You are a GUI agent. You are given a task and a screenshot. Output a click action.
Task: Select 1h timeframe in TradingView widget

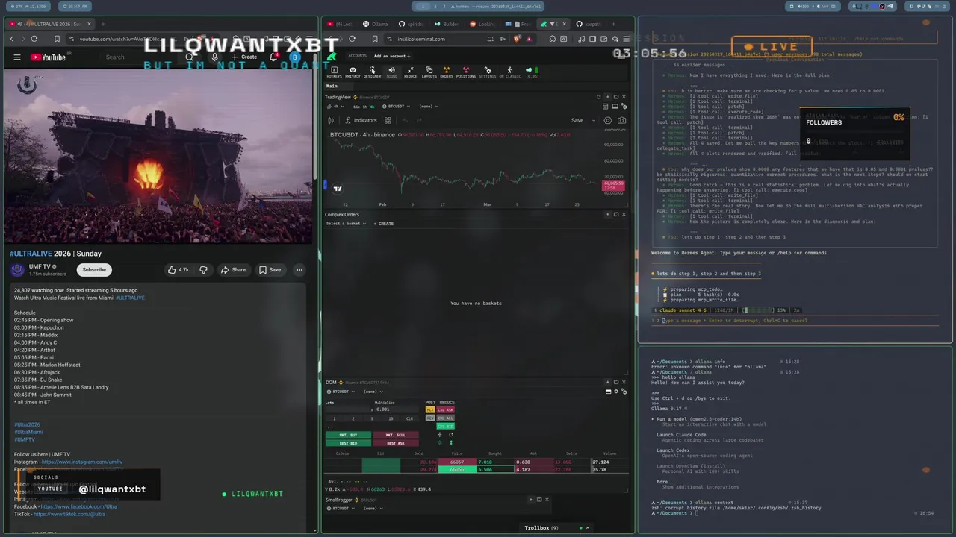click(364, 107)
